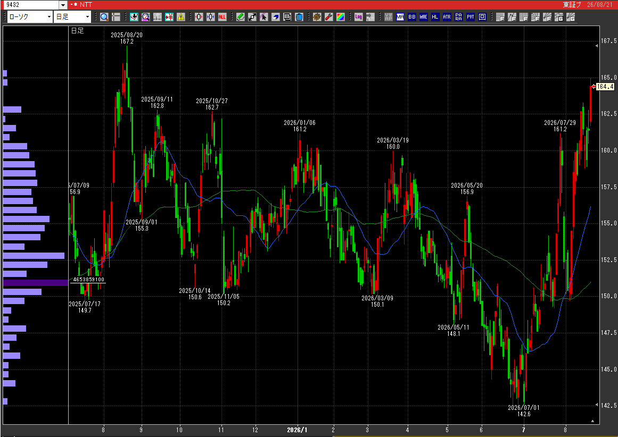The image size is (618, 437).
Task: Click the magnifying glass zoom icon
Action: (104, 17)
